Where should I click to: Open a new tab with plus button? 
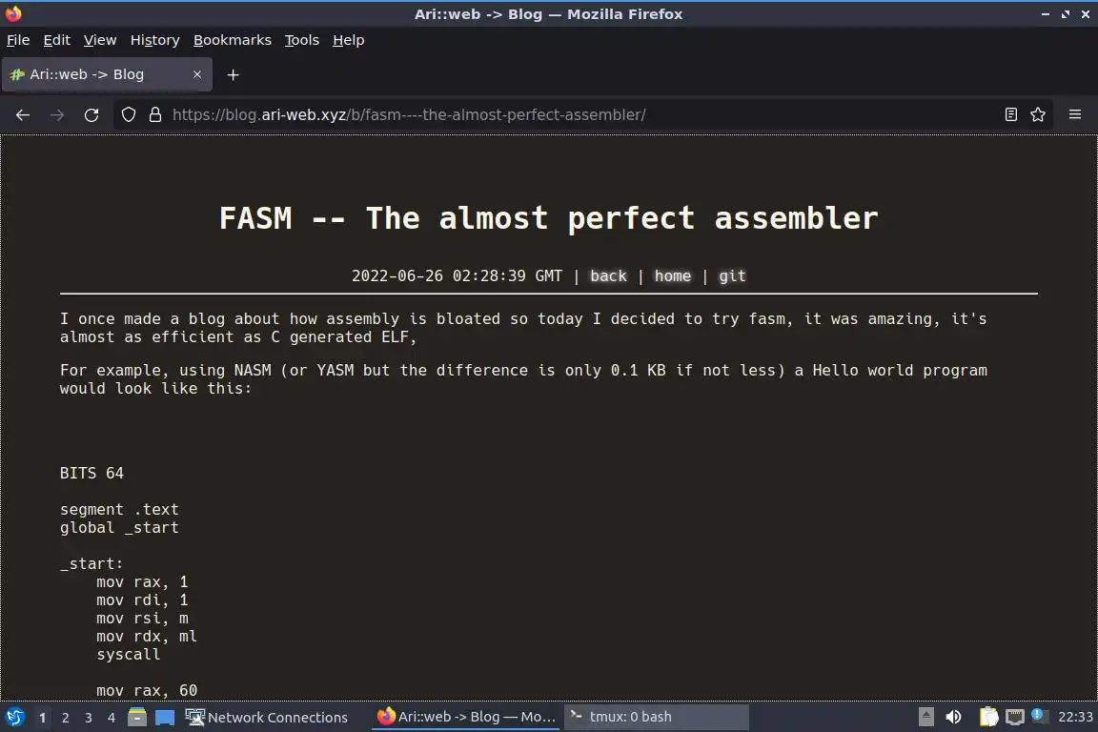[x=234, y=75]
